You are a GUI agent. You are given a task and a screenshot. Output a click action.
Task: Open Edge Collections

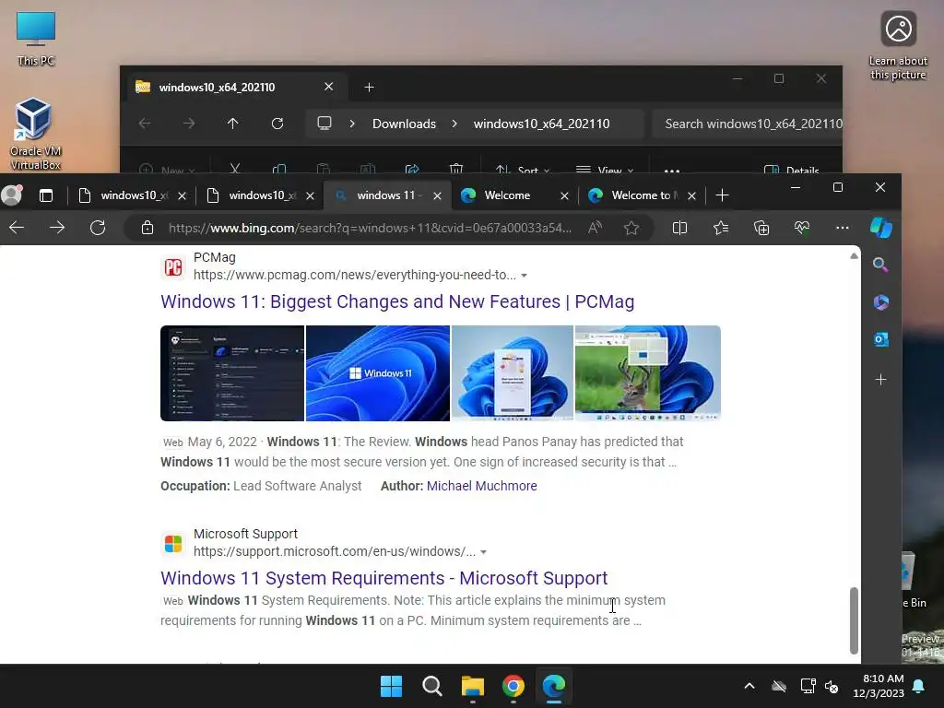[x=761, y=228]
